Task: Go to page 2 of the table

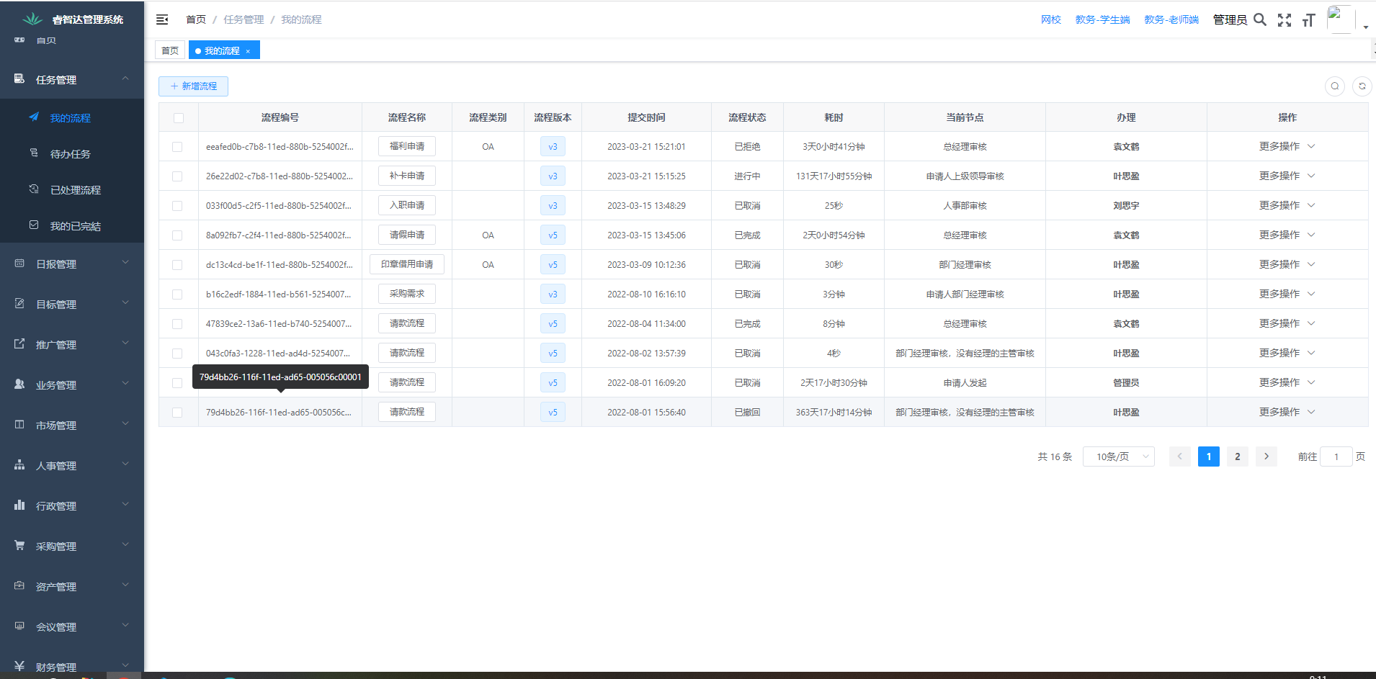Action: (x=1238, y=457)
